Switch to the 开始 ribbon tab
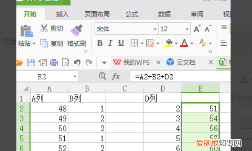Viewport: 252px width, 151px height. click(30, 14)
